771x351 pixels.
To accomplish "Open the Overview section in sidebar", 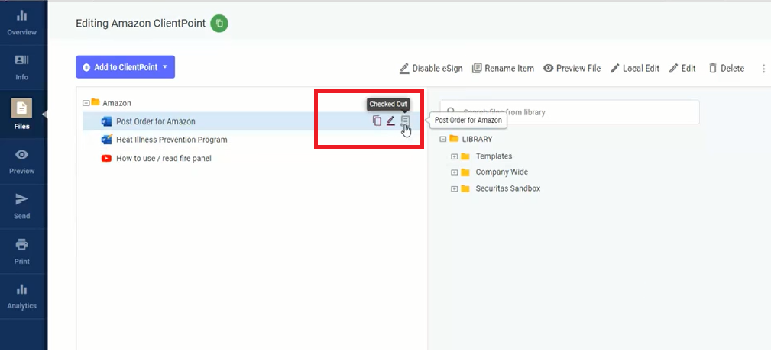I will pos(21,23).
